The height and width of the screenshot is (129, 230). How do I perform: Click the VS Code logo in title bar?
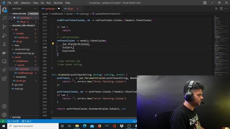(x=3, y=3)
